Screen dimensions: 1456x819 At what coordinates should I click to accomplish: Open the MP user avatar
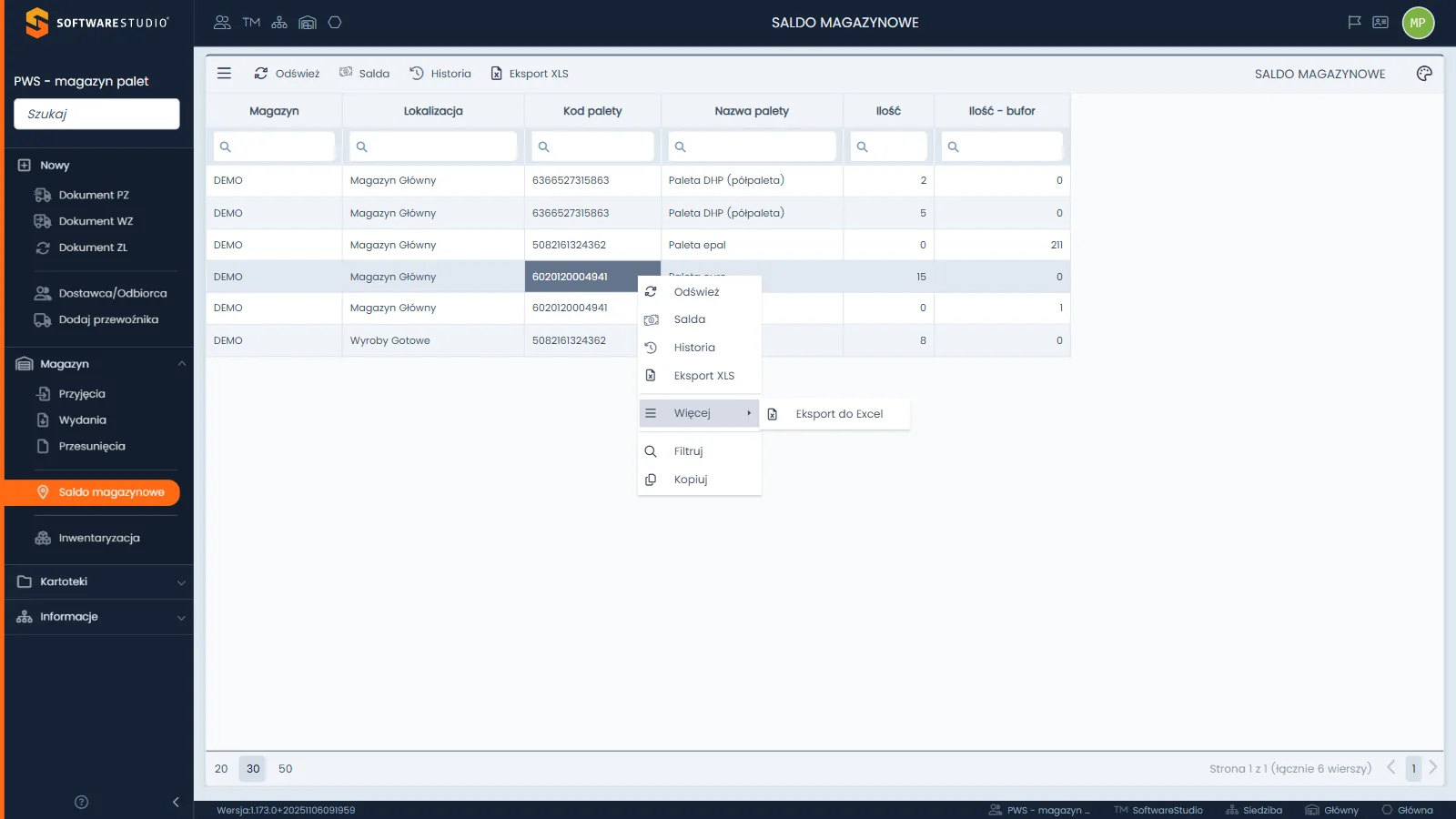coord(1418,23)
